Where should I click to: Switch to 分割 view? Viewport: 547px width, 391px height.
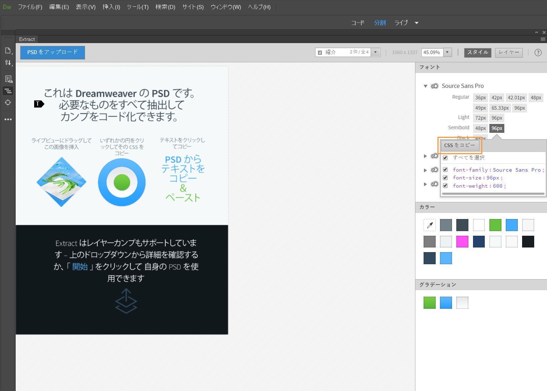coord(380,23)
